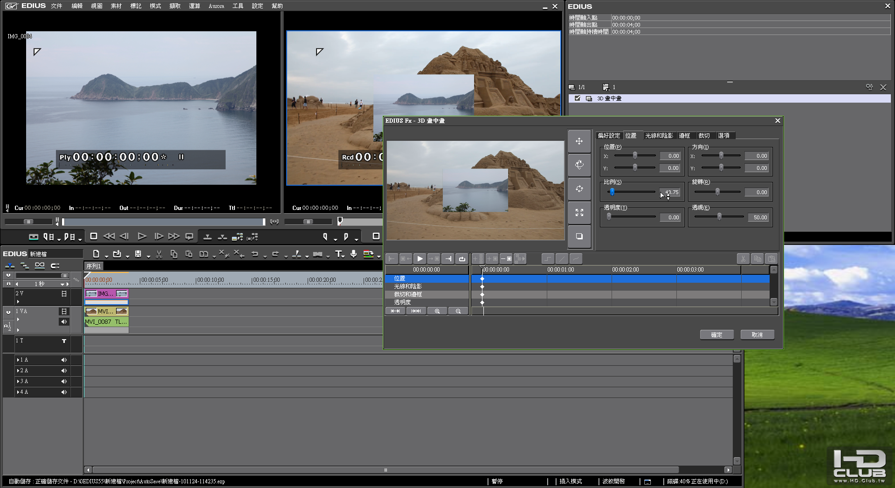Click the fit-to-screen icon in effect dialog

pyautogui.click(x=579, y=213)
